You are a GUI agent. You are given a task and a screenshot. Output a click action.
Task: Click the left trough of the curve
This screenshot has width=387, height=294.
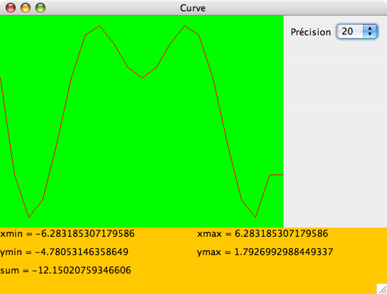pyautogui.click(x=29, y=217)
